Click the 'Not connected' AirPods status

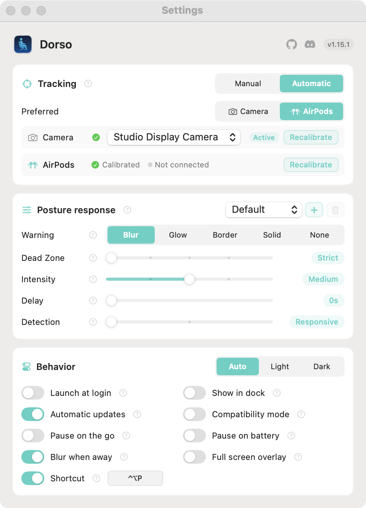click(178, 165)
